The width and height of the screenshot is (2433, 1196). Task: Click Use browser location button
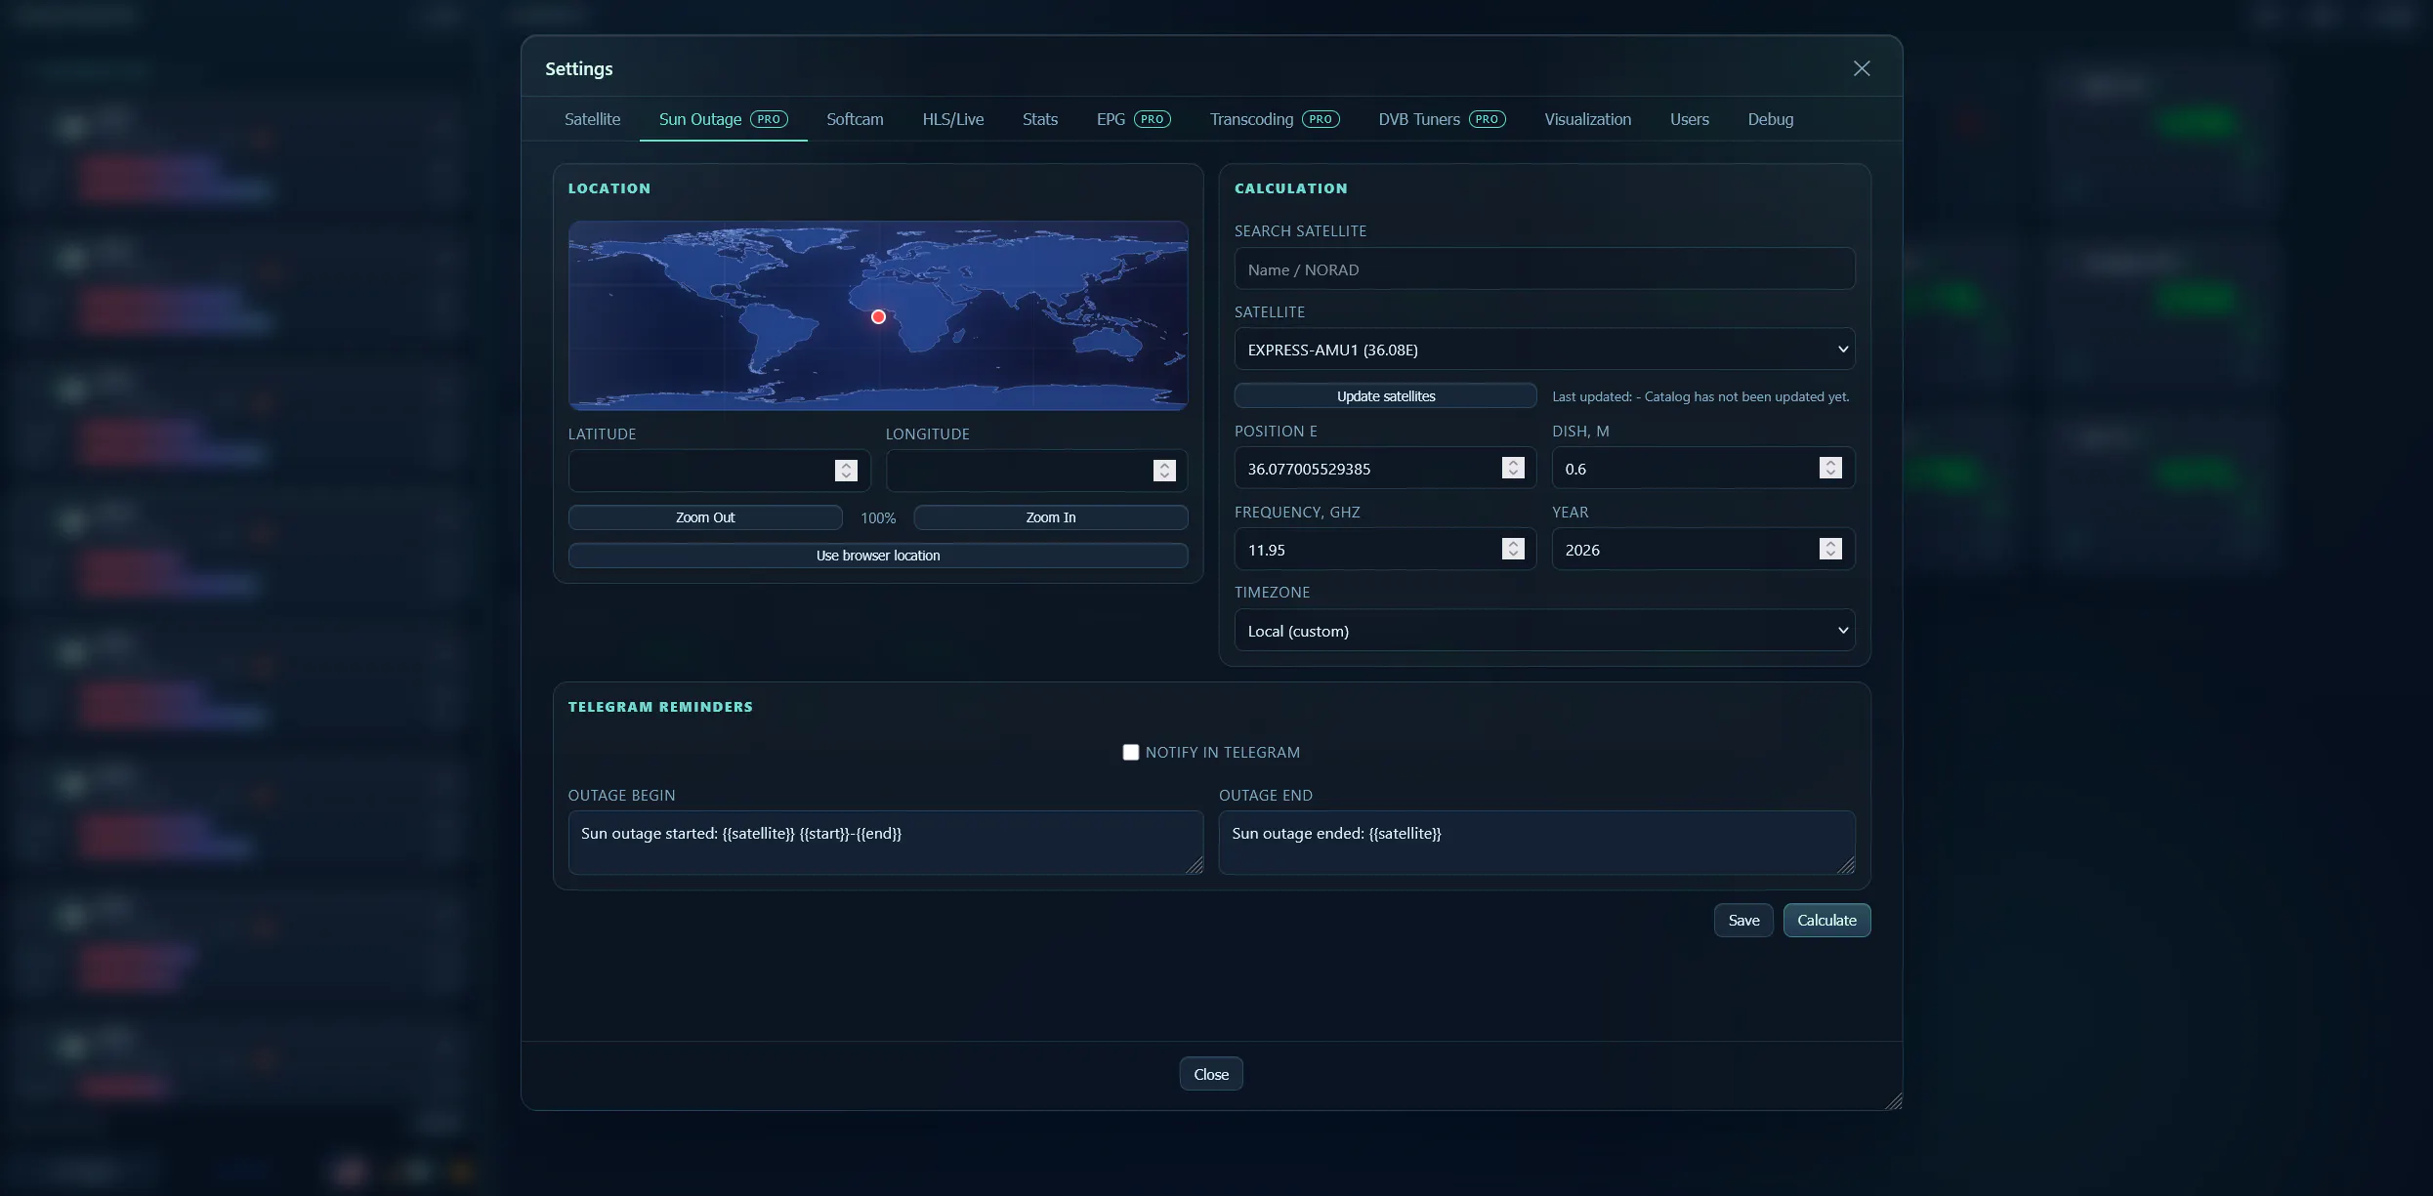(878, 555)
